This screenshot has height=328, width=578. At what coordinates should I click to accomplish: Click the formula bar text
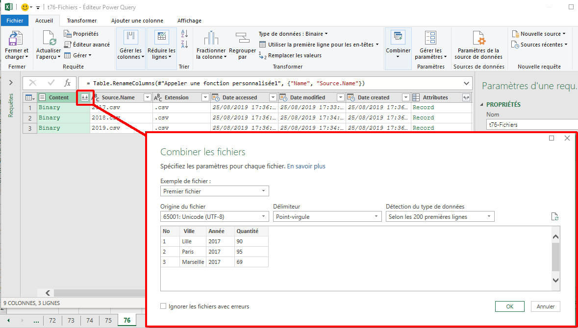(226, 84)
